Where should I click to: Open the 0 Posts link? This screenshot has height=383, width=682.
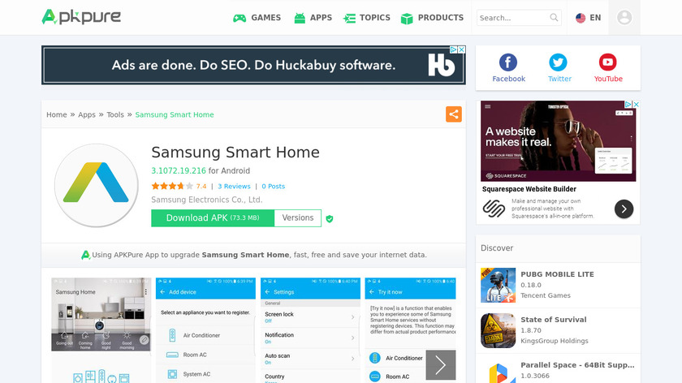click(x=273, y=186)
